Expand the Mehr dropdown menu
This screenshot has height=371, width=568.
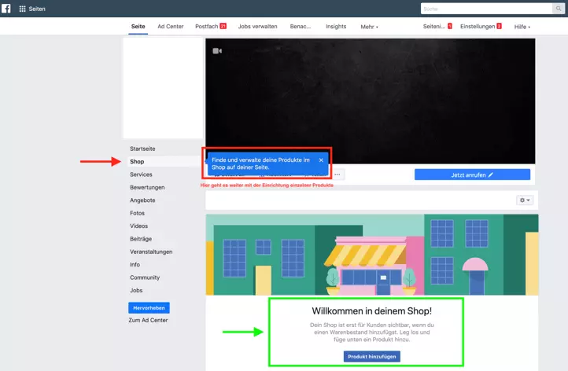(x=369, y=27)
